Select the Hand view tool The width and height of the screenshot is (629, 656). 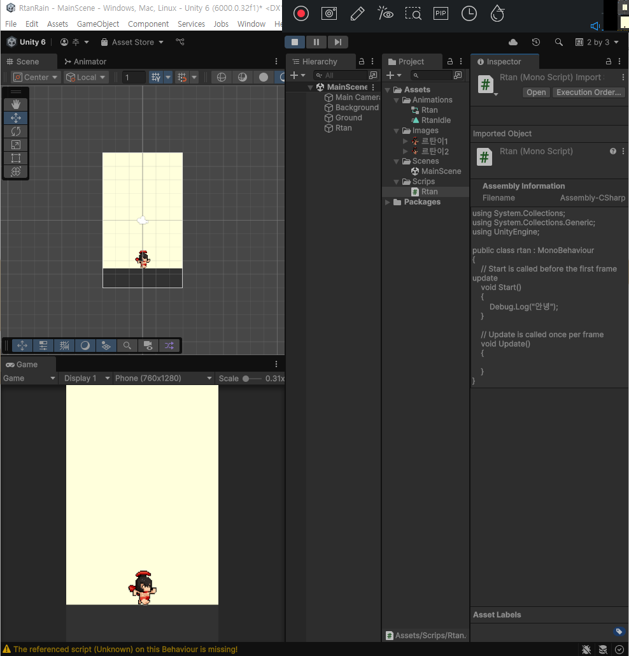16,104
